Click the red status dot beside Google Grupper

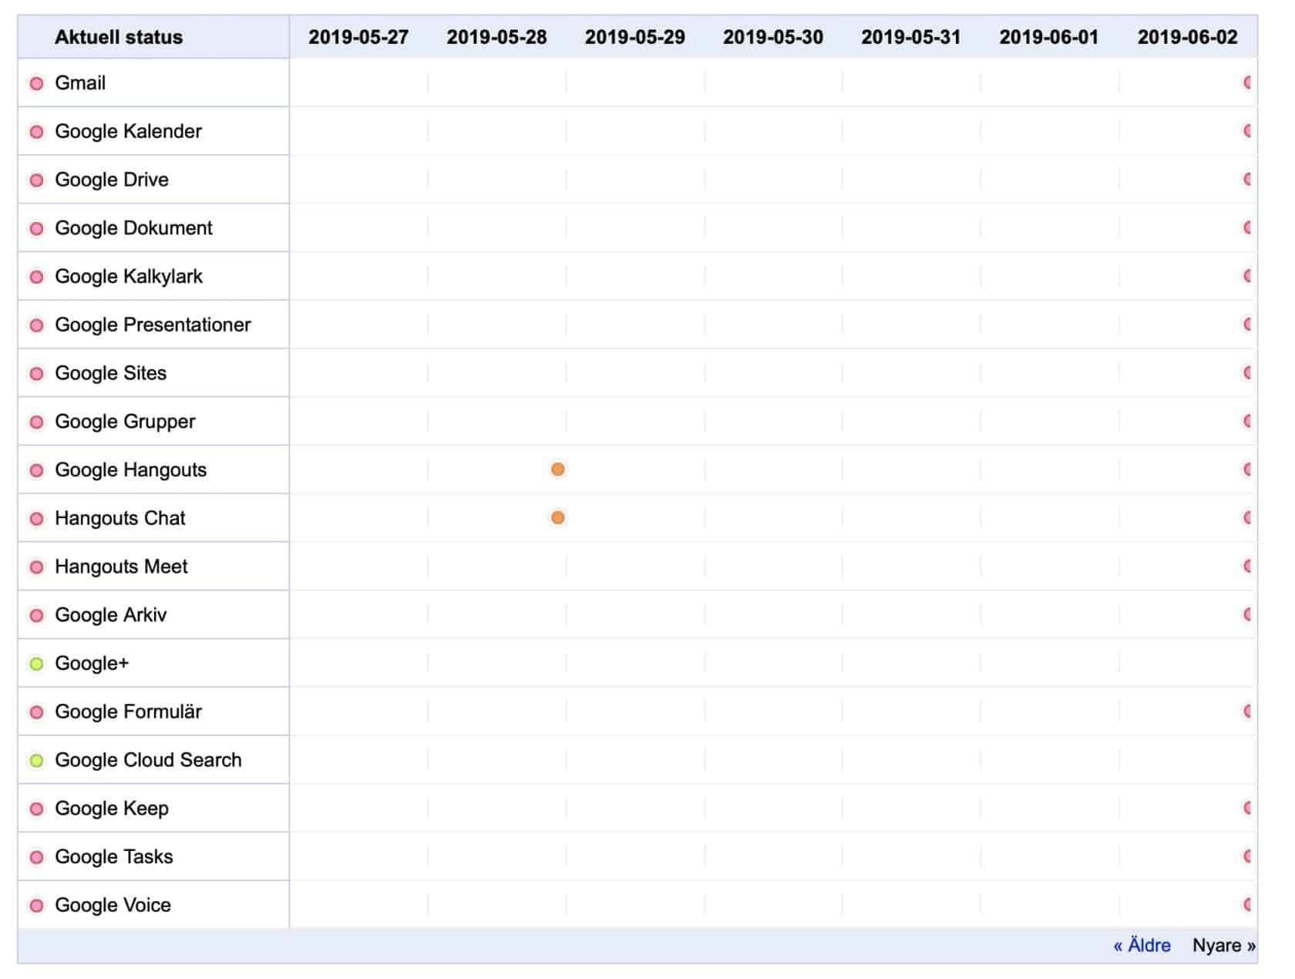(36, 422)
